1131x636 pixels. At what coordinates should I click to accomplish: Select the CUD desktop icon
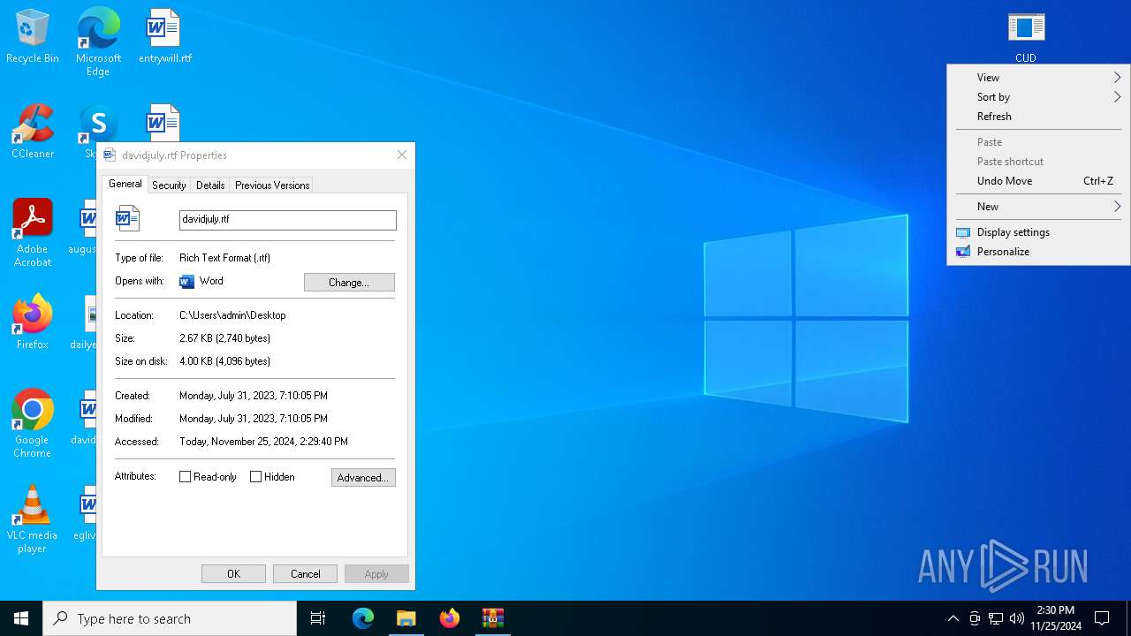click(x=1026, y=36)
